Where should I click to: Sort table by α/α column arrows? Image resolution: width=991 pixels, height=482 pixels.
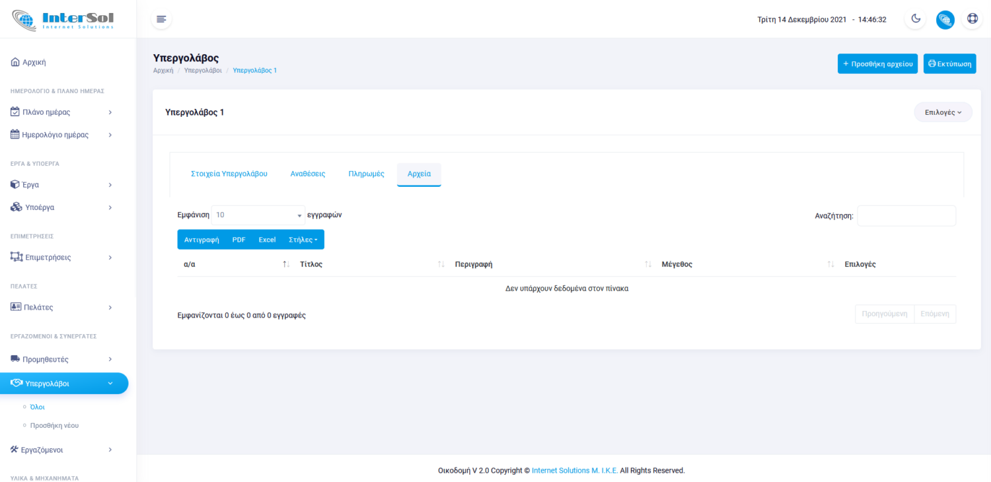click(x=286, y=264)
